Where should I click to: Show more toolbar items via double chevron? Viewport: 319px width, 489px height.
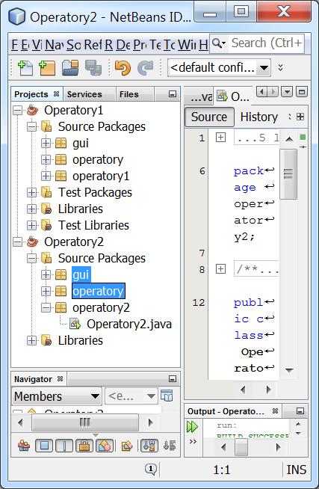[280, 67]
